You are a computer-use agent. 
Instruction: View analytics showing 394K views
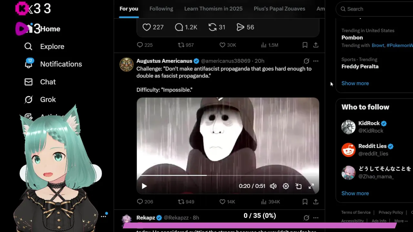270,202
